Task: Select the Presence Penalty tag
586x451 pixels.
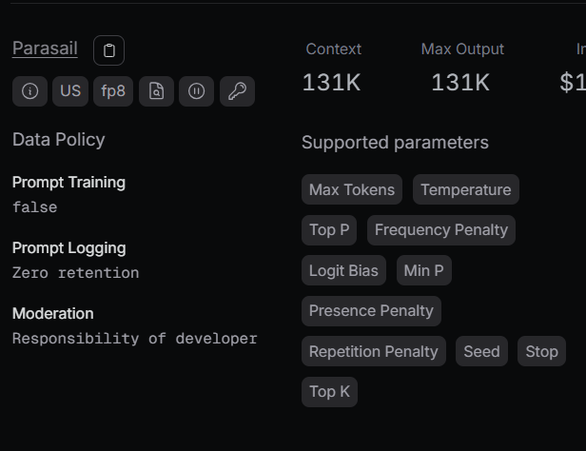Action: pos(371,311)
